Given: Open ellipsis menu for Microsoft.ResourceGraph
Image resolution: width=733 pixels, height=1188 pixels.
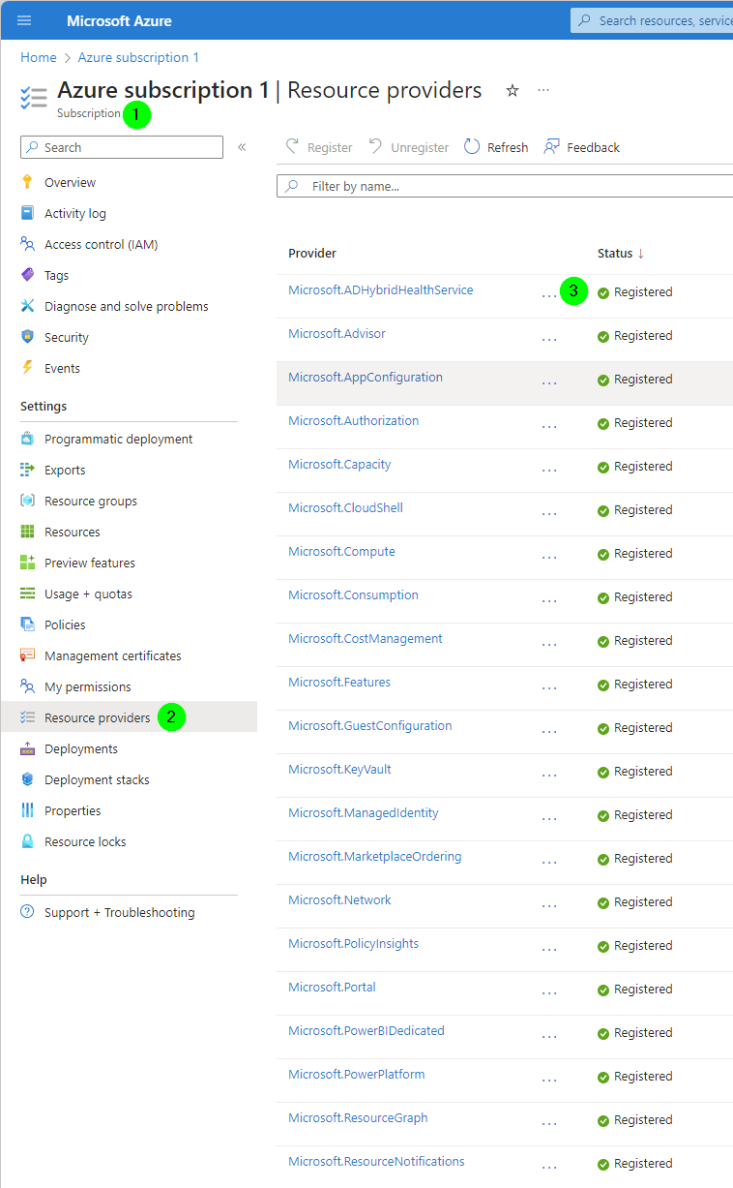Looking at the screenshot, I should pos(549,1123).
